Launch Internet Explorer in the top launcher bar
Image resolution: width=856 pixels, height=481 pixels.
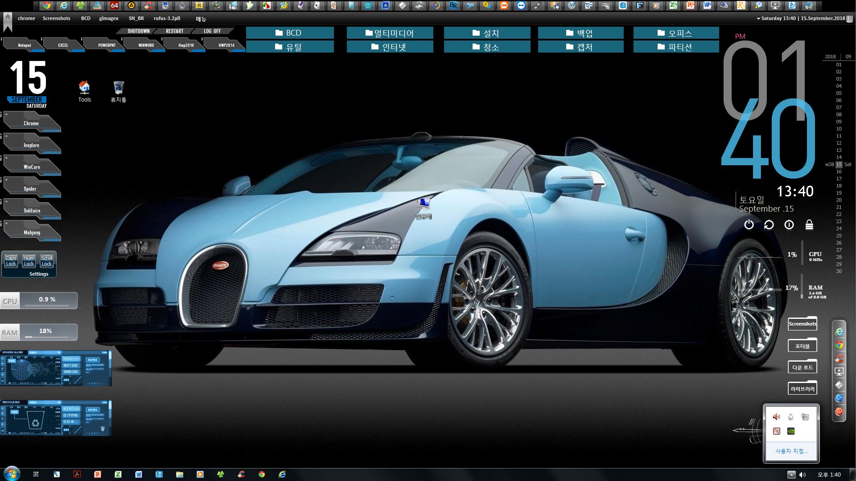point(64,5)
